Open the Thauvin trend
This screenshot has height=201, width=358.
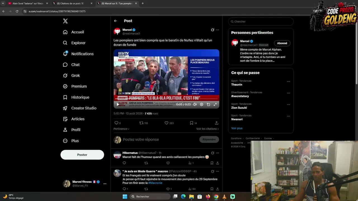point(237,85)
